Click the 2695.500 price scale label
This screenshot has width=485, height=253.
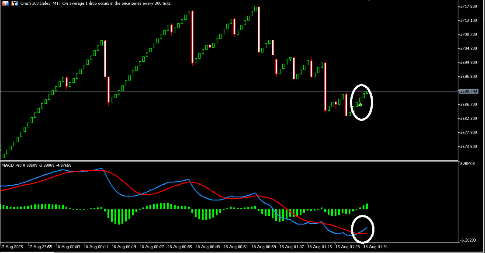(468, 76)
